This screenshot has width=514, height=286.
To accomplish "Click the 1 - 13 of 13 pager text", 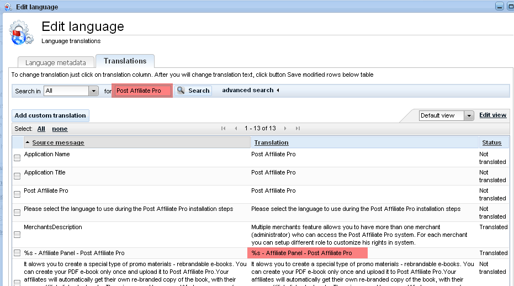I will click(260, 128).
